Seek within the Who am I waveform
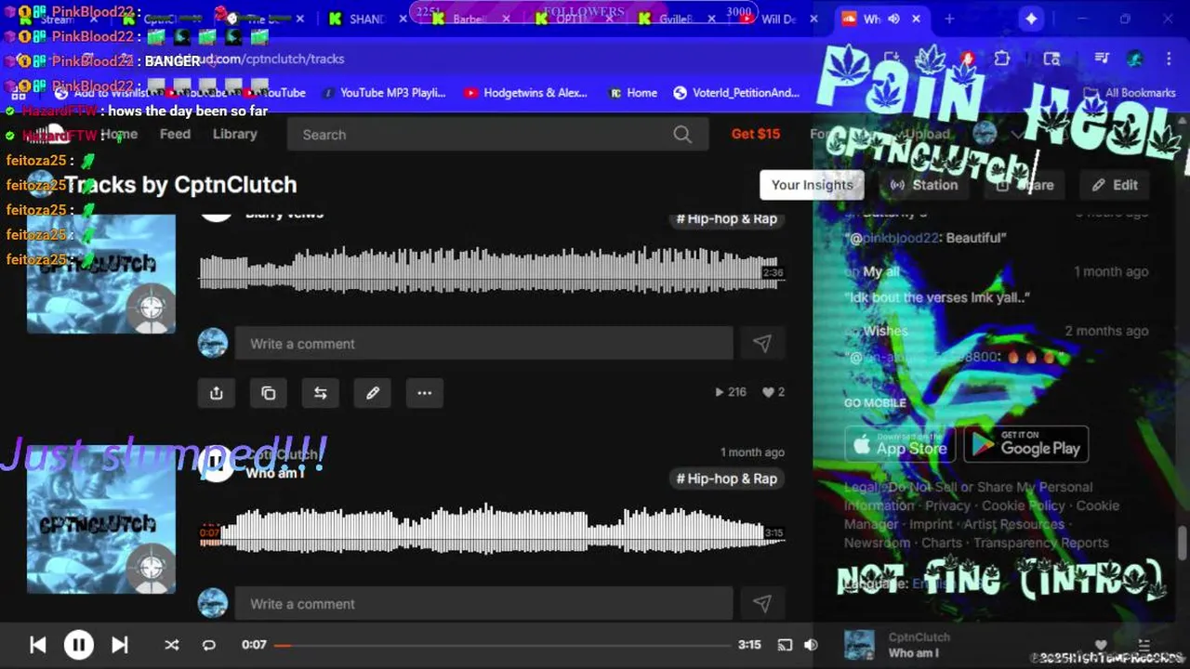 point(493,531)
